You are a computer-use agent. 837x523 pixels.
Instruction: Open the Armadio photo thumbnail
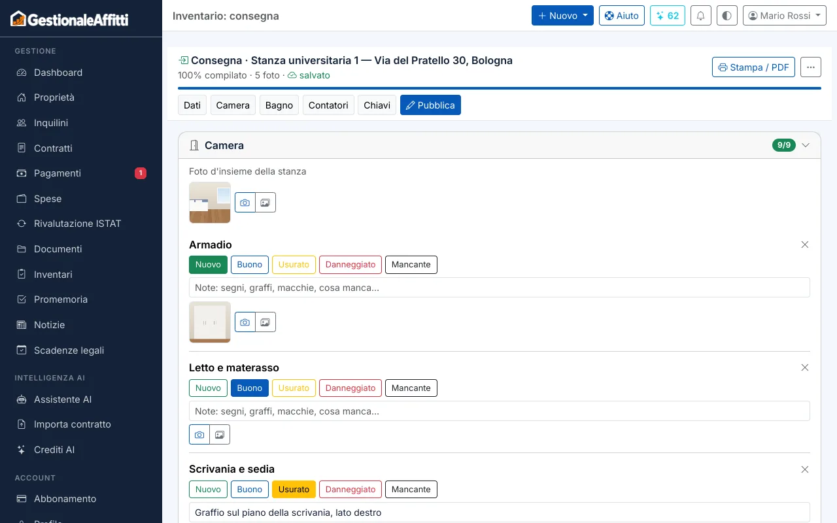(x=210, y=322)
